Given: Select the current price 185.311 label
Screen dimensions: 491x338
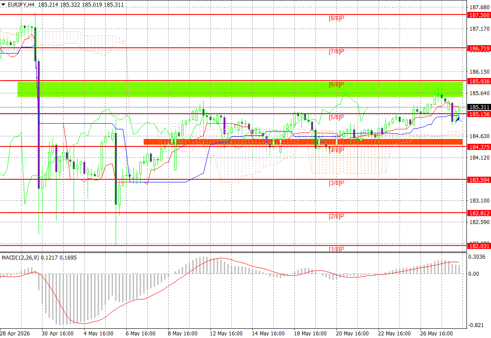Looking at the screenshot, I should (479, 107).
